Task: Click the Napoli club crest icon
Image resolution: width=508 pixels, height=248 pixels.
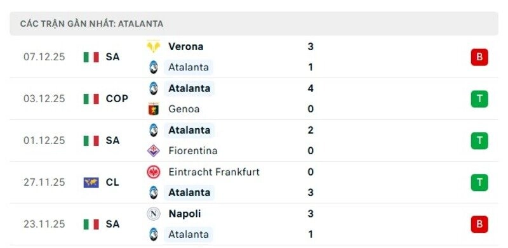Action: pos(153,214)
